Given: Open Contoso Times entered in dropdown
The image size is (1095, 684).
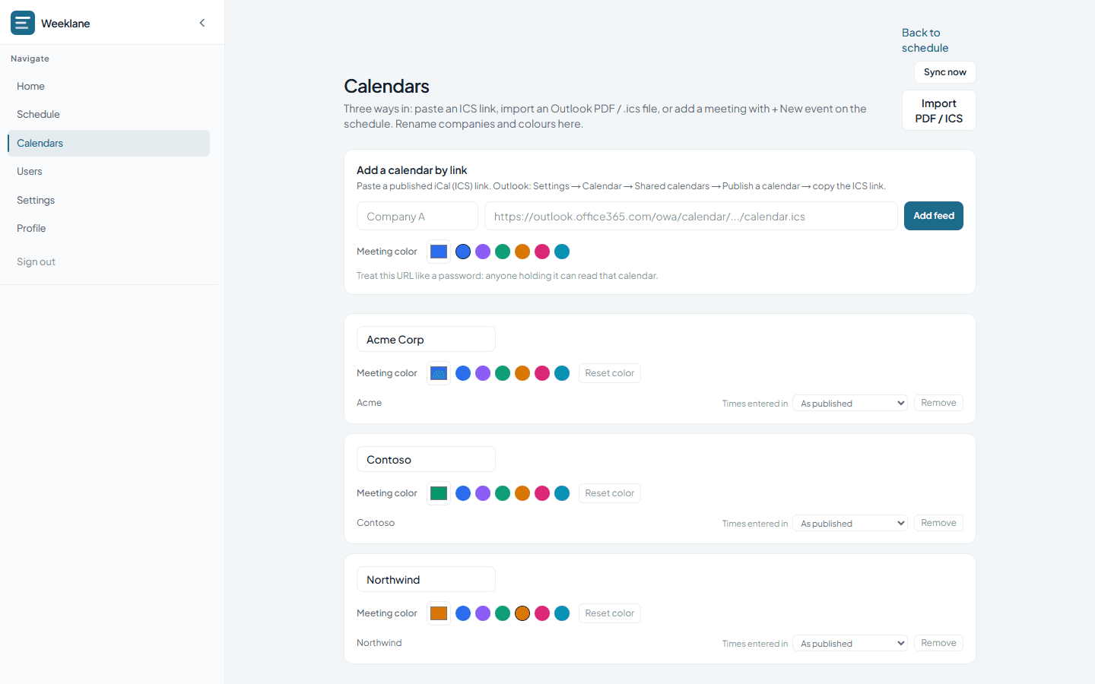Looking at the screenshot, I should 850,523.
